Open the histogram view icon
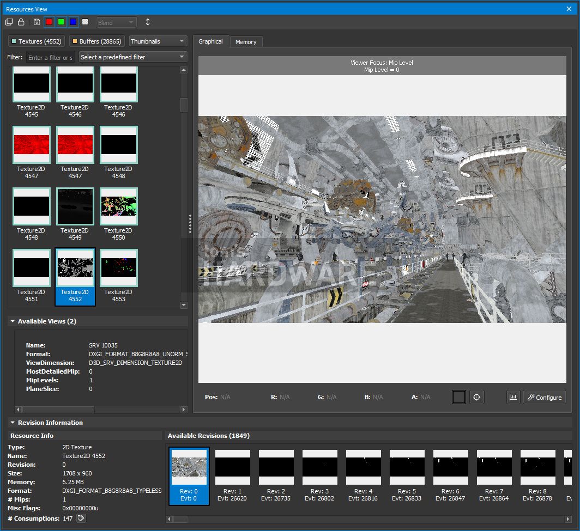This screenshot has width=580, height=531. 513,396
